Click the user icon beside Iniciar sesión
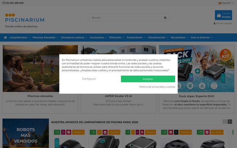 point(215,23)
